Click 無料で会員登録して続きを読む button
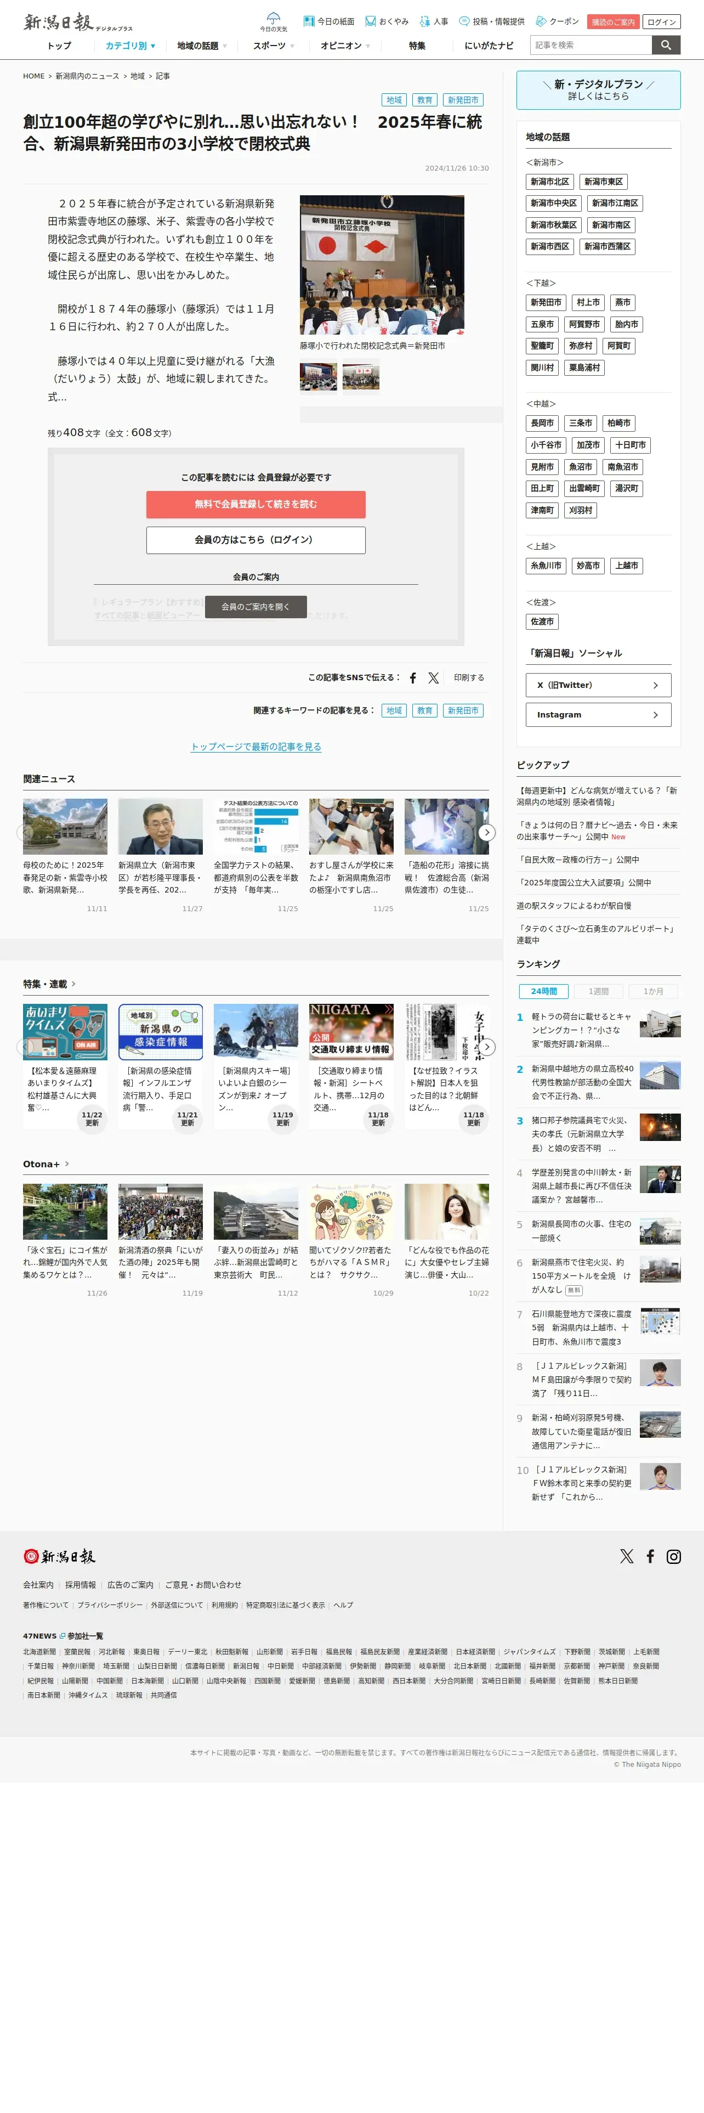The width and height of the screenshot is (704, 2113). 256,505
